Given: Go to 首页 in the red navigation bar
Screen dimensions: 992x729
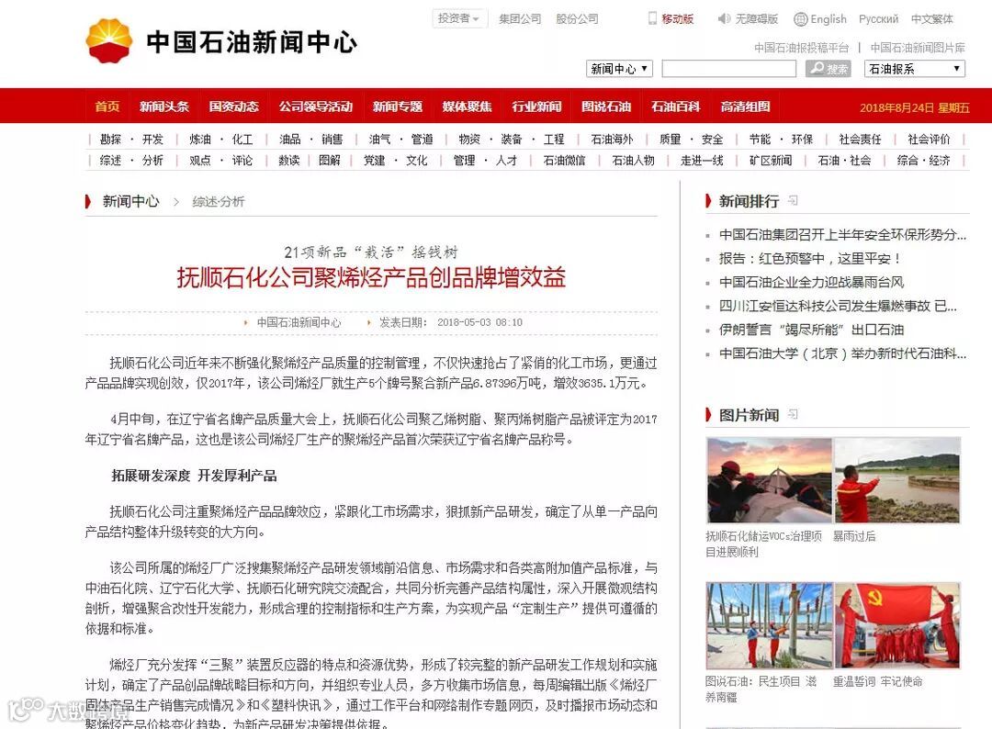Looking at the screenshot, I should [x=107, y=107].
